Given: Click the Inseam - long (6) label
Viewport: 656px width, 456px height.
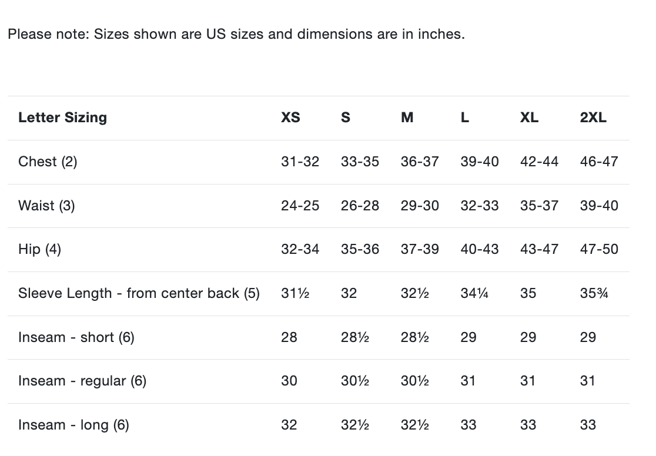Looking at the screenshot, I should pos(73,425).
